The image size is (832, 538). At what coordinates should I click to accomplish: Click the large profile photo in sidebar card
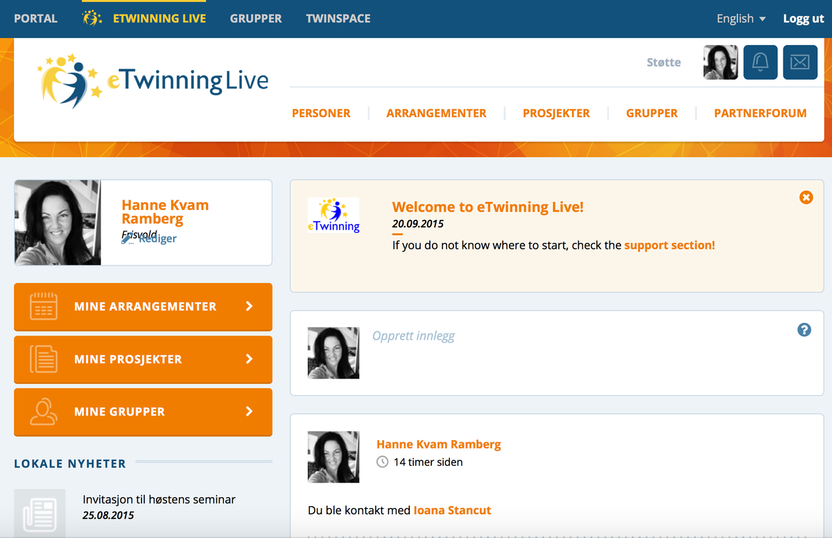click(58, 223)
